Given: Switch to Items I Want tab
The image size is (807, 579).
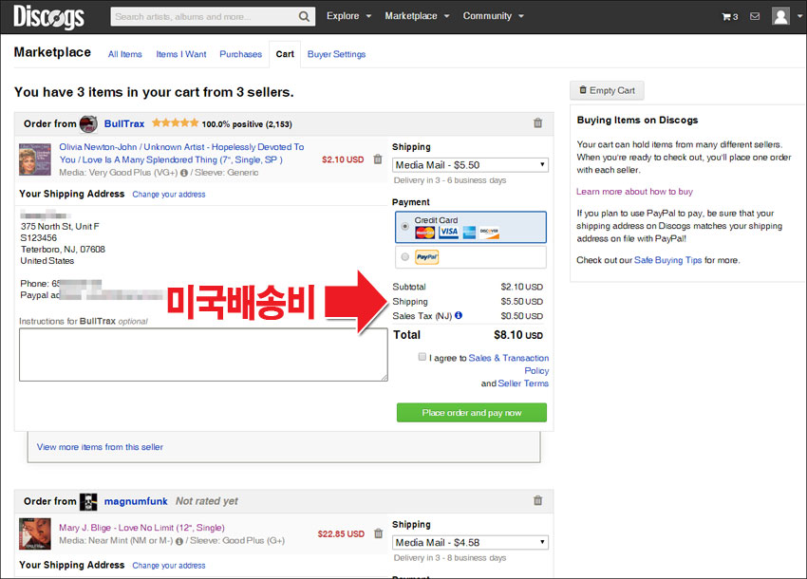Looking at the screenshot, I should point(181,54).
